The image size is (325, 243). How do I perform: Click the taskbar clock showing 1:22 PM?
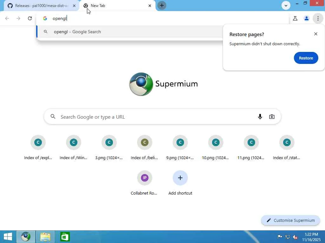tap(311, 237)
